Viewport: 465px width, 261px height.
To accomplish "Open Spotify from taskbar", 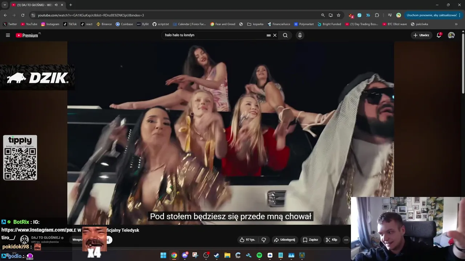I will click(259, 255).
